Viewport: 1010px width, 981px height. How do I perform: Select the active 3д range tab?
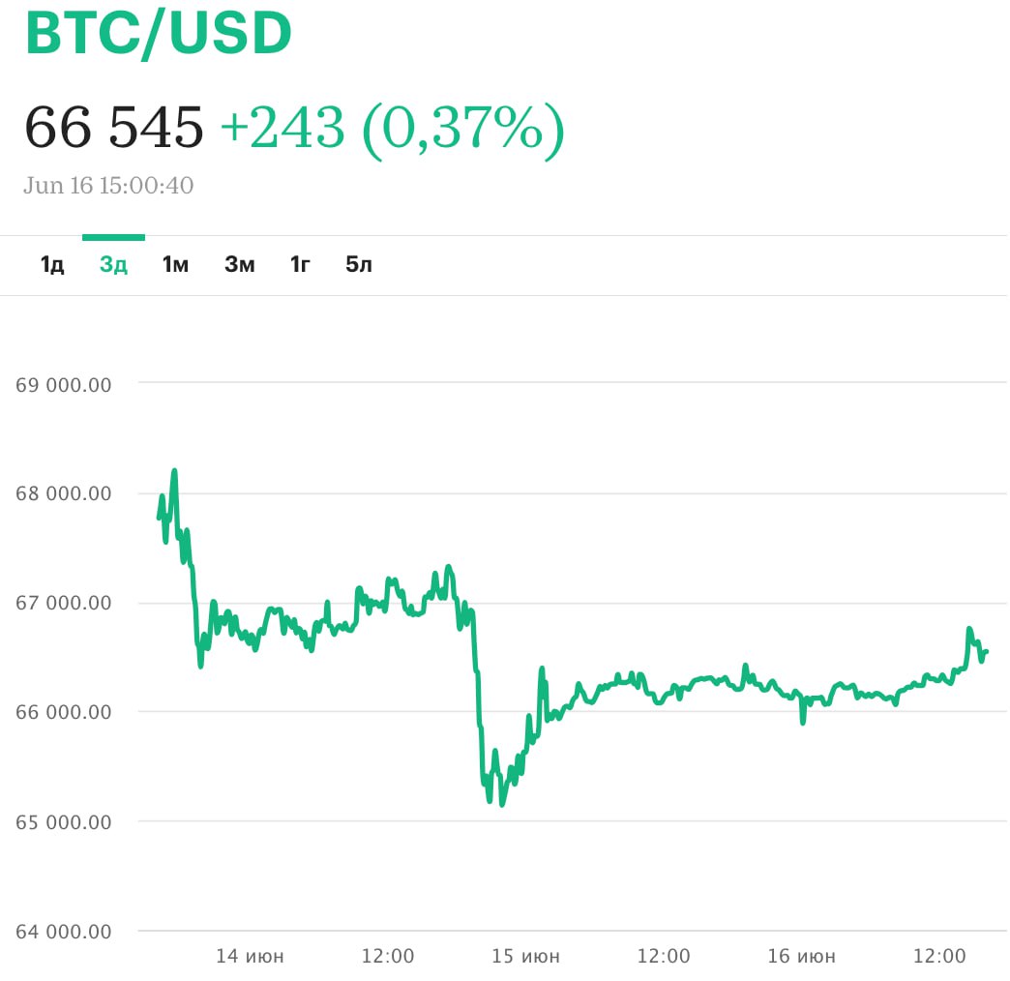coord(113,264)
